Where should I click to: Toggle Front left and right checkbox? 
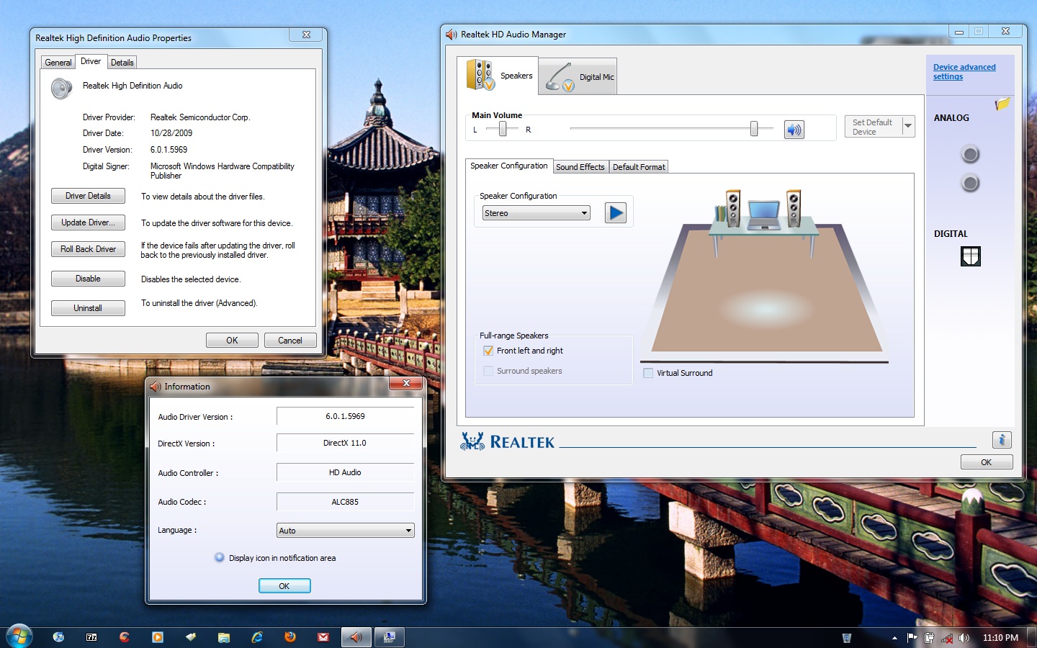488,351
